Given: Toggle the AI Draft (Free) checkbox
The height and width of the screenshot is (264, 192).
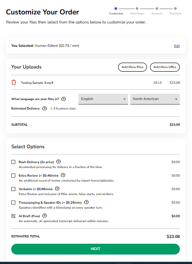Looking at the screenshot, I should pos(14,216).
